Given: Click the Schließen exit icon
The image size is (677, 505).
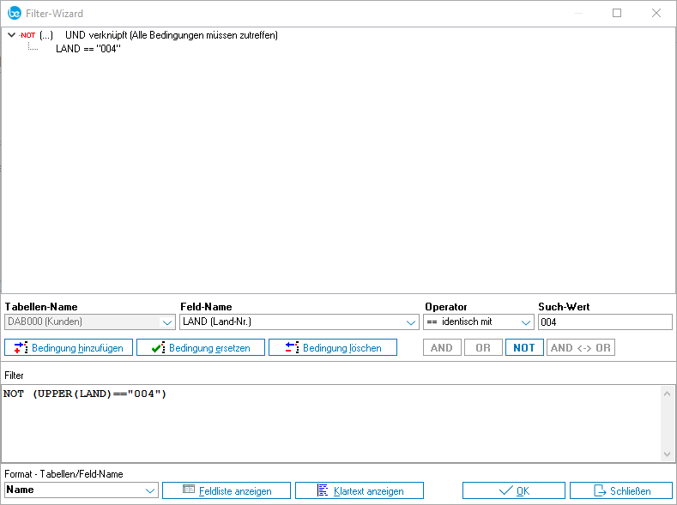Looking at the screenshot, I should 601,491.
